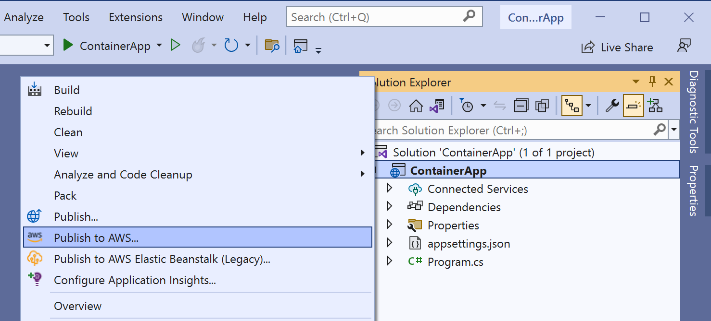Open the nested view toggle's dropdown arrow
The height and width of the screenshot is (321, 711).
(588, 106)
